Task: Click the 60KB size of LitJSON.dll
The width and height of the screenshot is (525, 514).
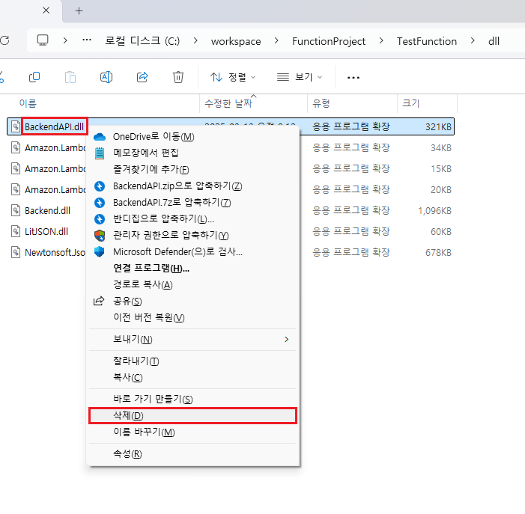Action: [441, 232]
